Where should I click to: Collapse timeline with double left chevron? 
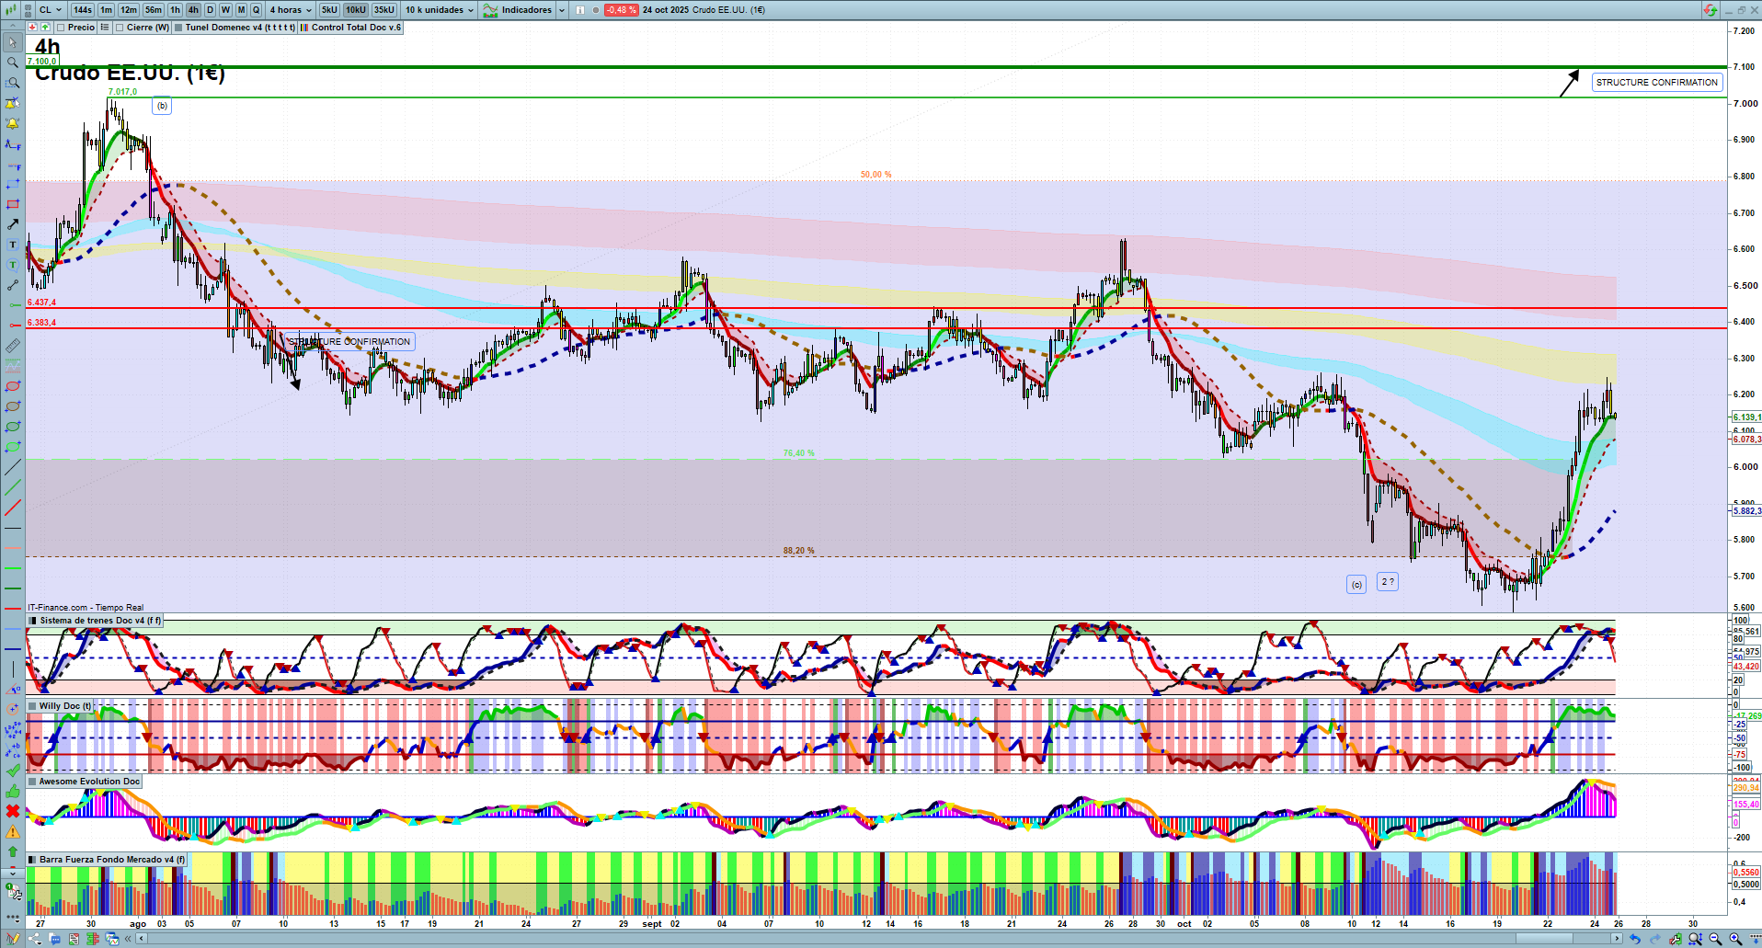pyautogui.click(x=129, y=939)
